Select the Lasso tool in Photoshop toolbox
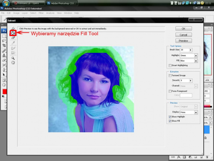Screen dimensions: 214x161 [4, 41]
